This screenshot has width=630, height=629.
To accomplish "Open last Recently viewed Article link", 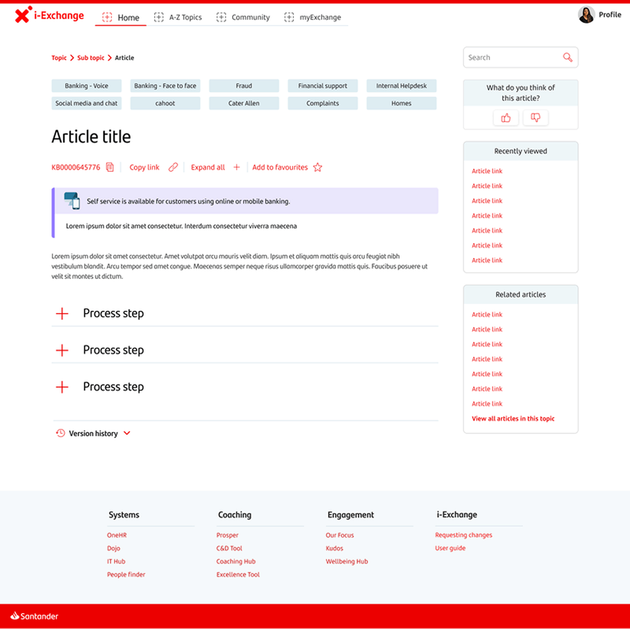I will 487,261.
